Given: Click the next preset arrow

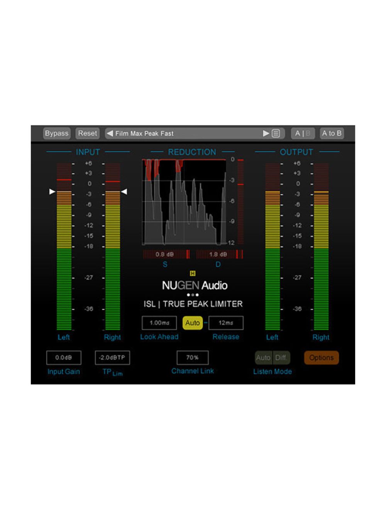Looking at the screenshot, I should tap(266, 133).
